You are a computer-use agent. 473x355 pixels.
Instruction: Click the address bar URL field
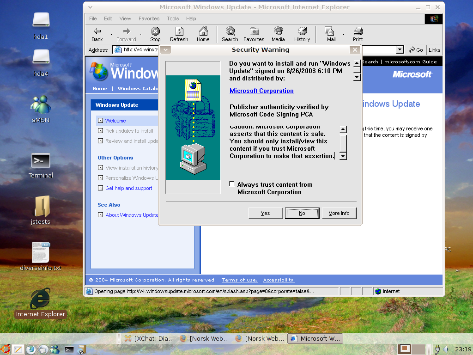pyautogui.click(x=135, y=49)
